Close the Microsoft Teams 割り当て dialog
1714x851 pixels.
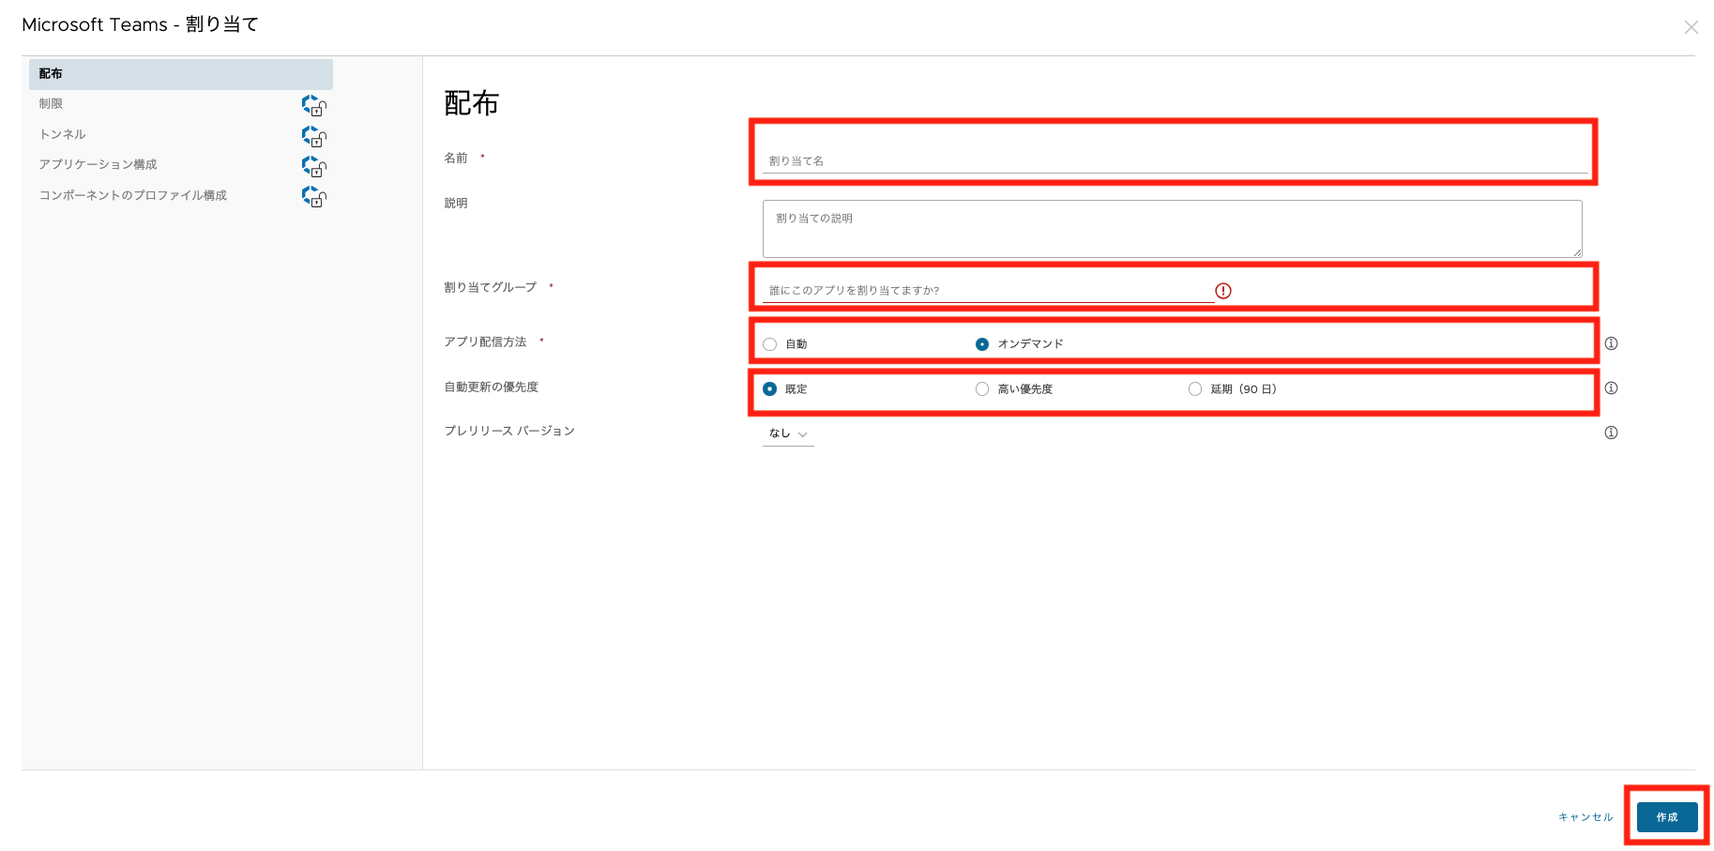point(1691,27)
